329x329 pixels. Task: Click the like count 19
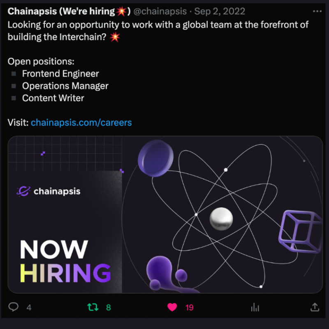coord(189,308)
